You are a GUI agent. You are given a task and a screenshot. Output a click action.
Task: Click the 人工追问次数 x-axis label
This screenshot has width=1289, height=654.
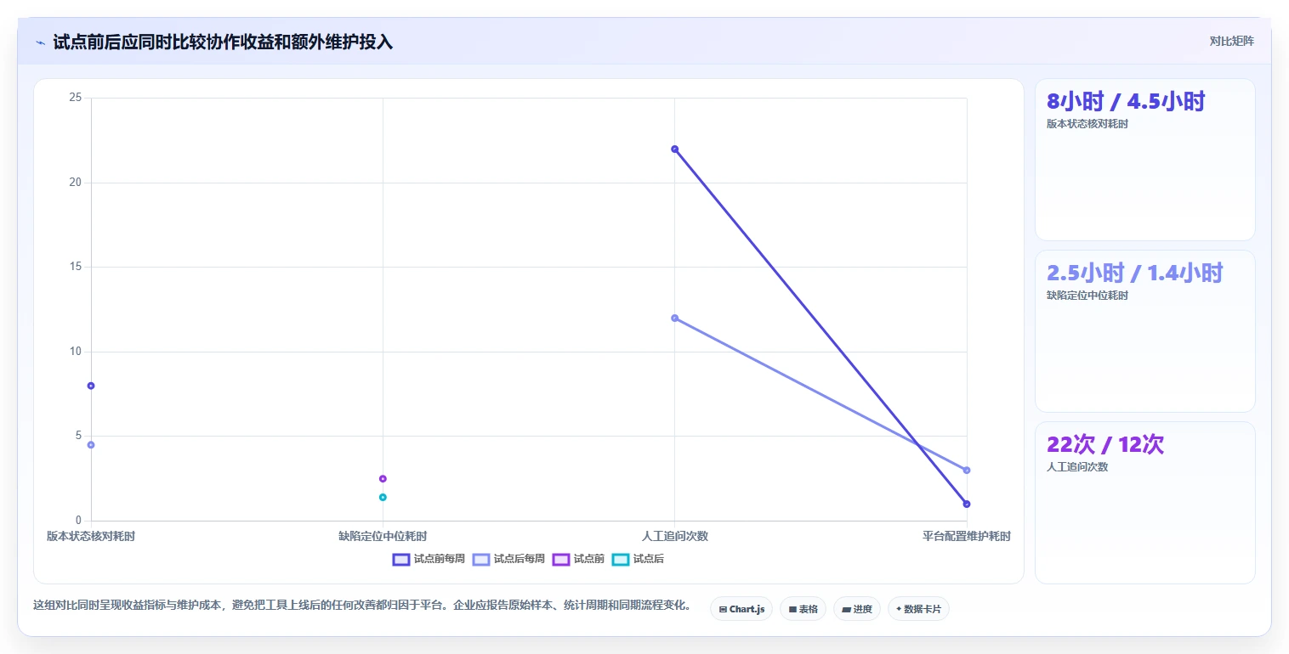[674, 536]
